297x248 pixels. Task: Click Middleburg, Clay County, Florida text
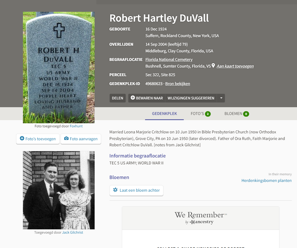click(179, 51)
